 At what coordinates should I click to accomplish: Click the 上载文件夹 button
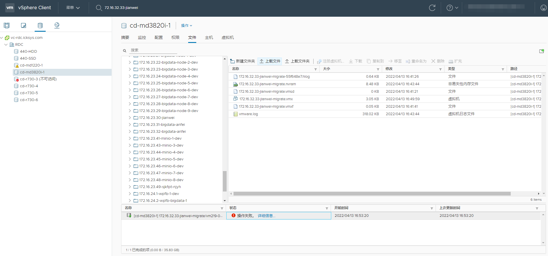point(297,61)
